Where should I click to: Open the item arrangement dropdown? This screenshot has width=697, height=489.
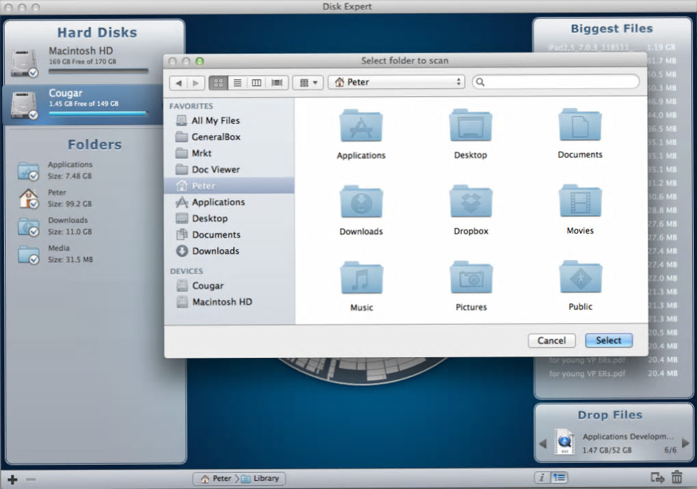(x=307, y=82)
